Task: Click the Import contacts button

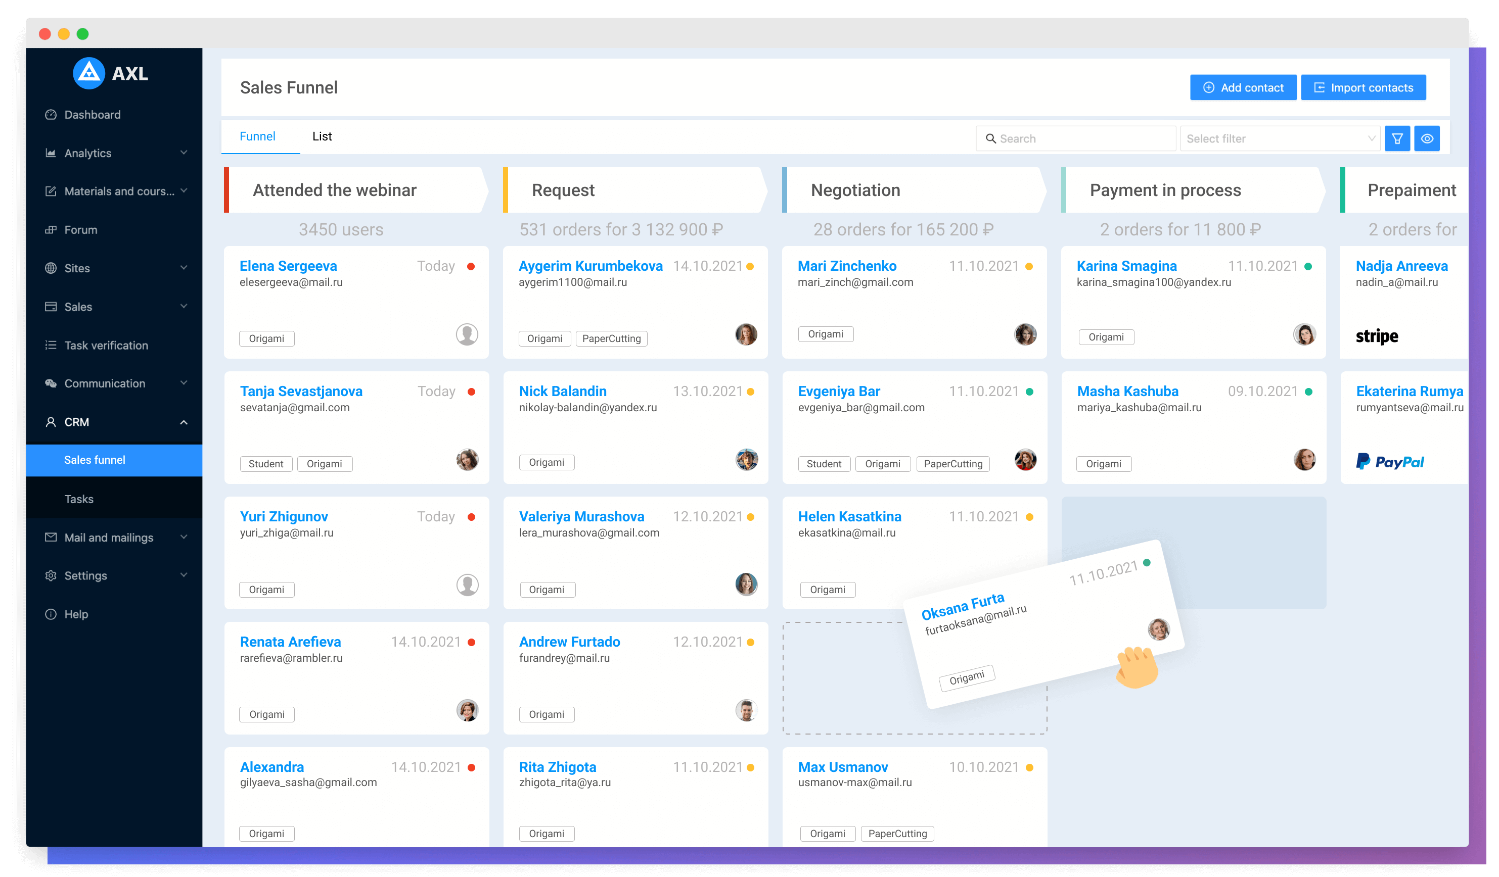Action: click(1365, 88)
